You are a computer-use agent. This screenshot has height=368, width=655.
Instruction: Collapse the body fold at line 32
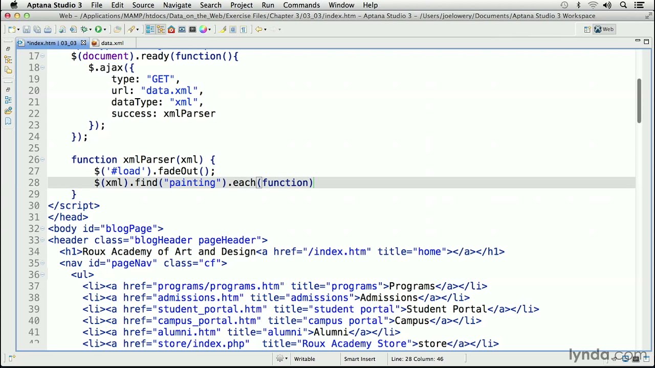42,228
